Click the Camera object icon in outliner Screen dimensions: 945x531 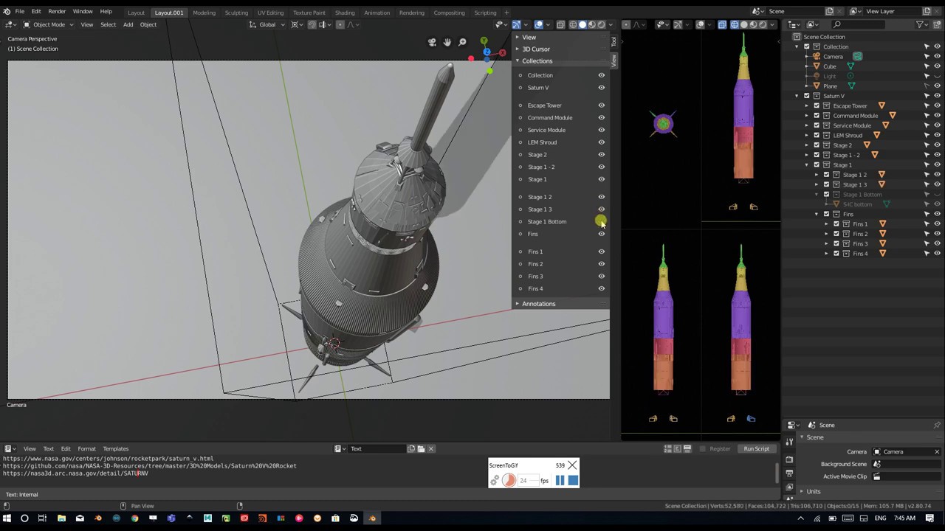point(817,56)
